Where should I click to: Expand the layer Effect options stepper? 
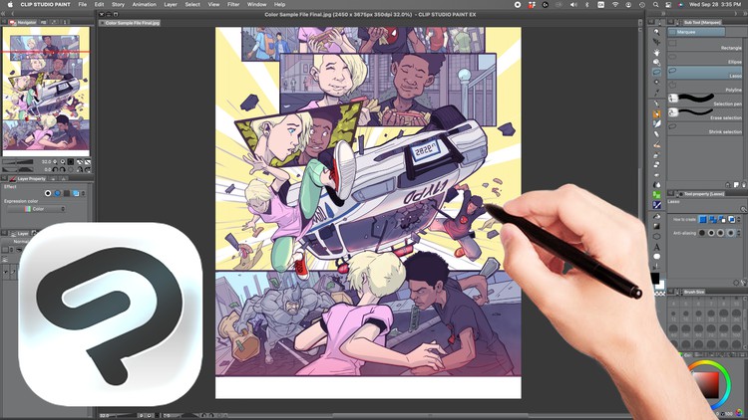click(x=84, y=193)
